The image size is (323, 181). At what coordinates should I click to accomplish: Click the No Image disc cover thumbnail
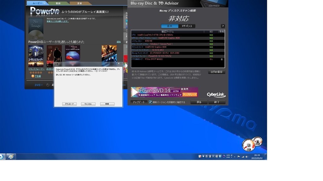pos(36,28)
